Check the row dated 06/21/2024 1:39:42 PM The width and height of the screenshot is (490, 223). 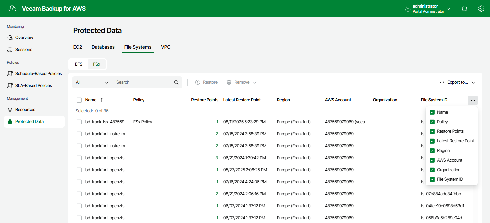[79, 158]
